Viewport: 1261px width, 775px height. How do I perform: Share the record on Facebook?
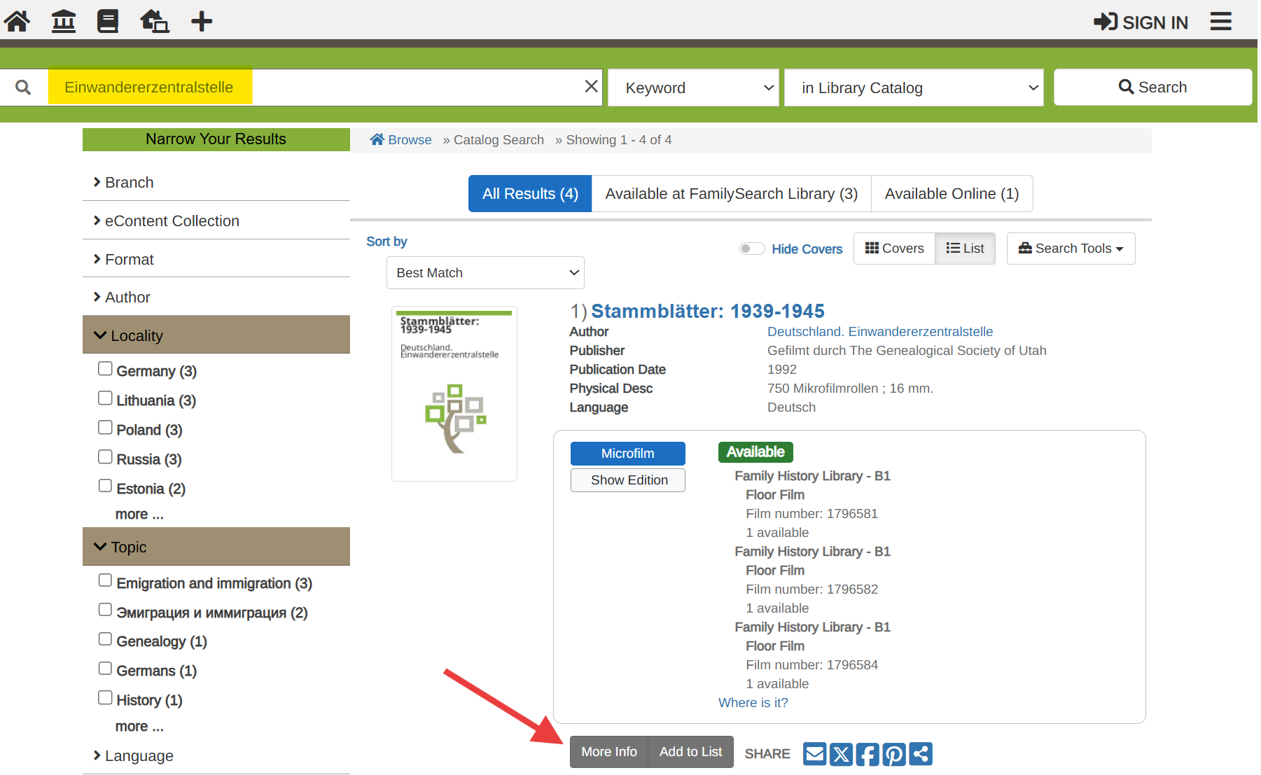click(x=868, y=754)
